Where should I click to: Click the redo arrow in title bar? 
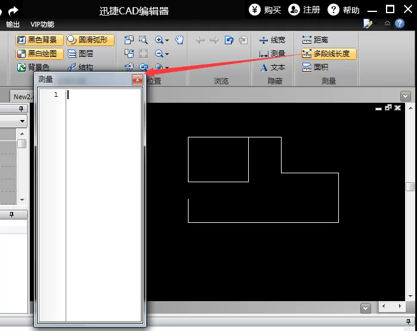[13, 11]
